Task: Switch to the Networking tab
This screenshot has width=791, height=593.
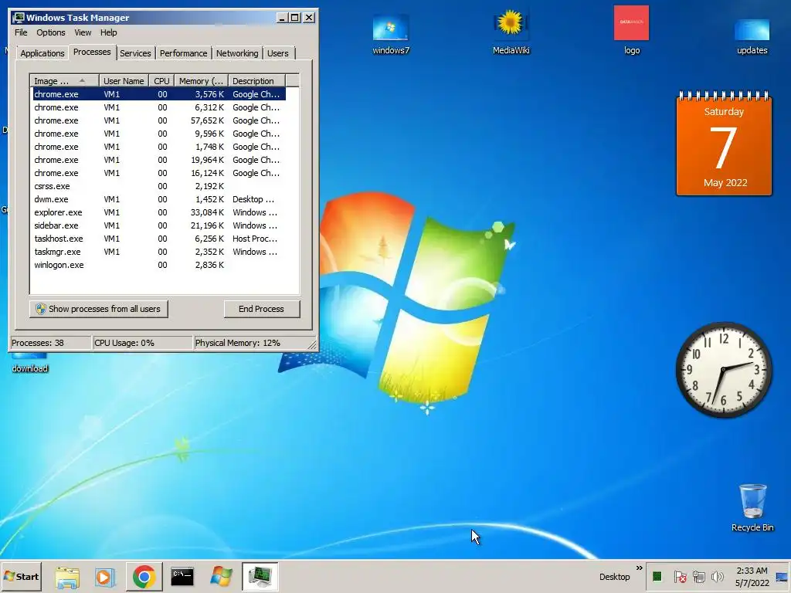Action: click(x=237, y=53)
